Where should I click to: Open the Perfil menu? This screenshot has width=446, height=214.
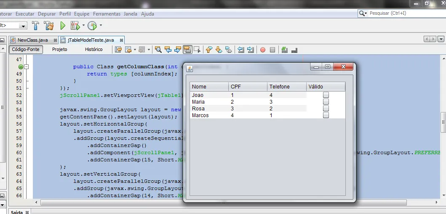pyautogui.click(x=65, y=13)
